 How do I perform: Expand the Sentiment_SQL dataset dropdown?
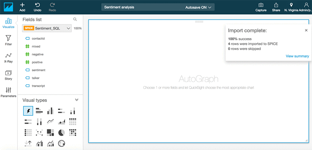pos(47,28)
